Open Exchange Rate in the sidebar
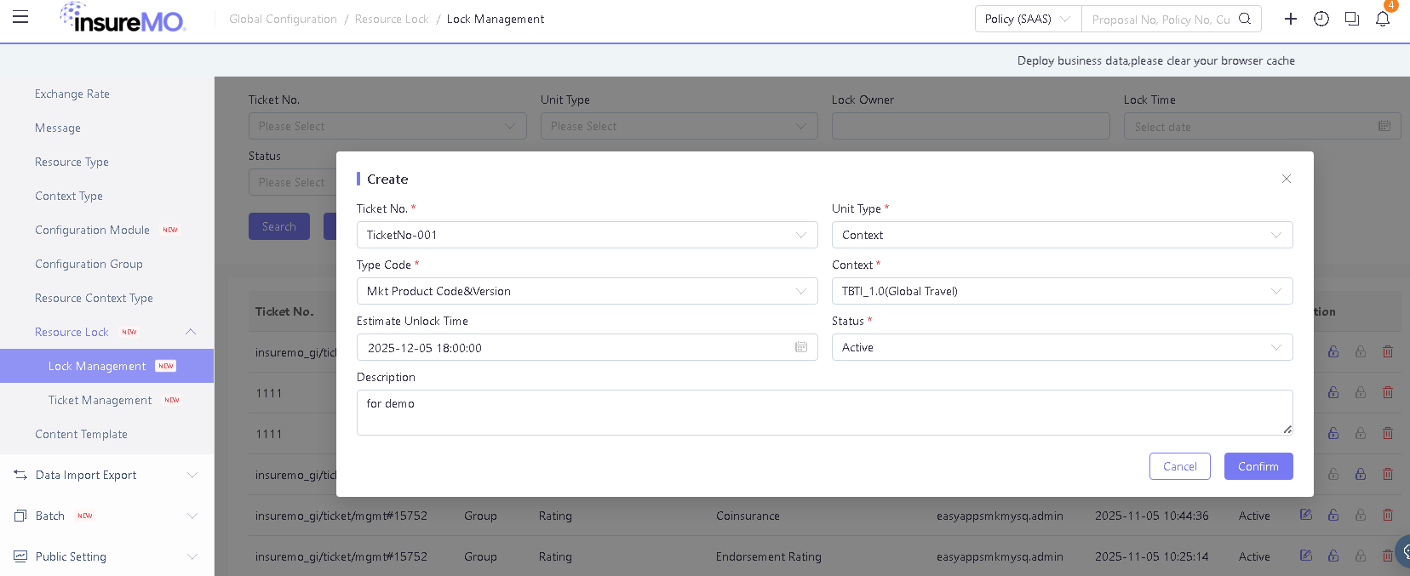This screenshot has width=1410, height=576. tap(72, 94)
